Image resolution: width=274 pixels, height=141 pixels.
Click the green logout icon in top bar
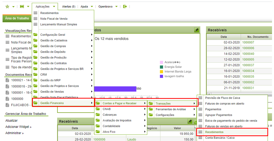(125, 7)
